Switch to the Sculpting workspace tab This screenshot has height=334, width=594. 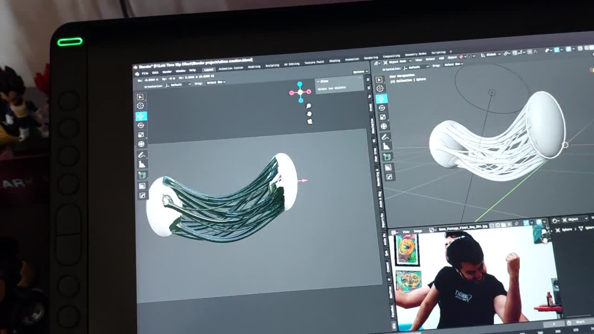[x=272, y=65]
